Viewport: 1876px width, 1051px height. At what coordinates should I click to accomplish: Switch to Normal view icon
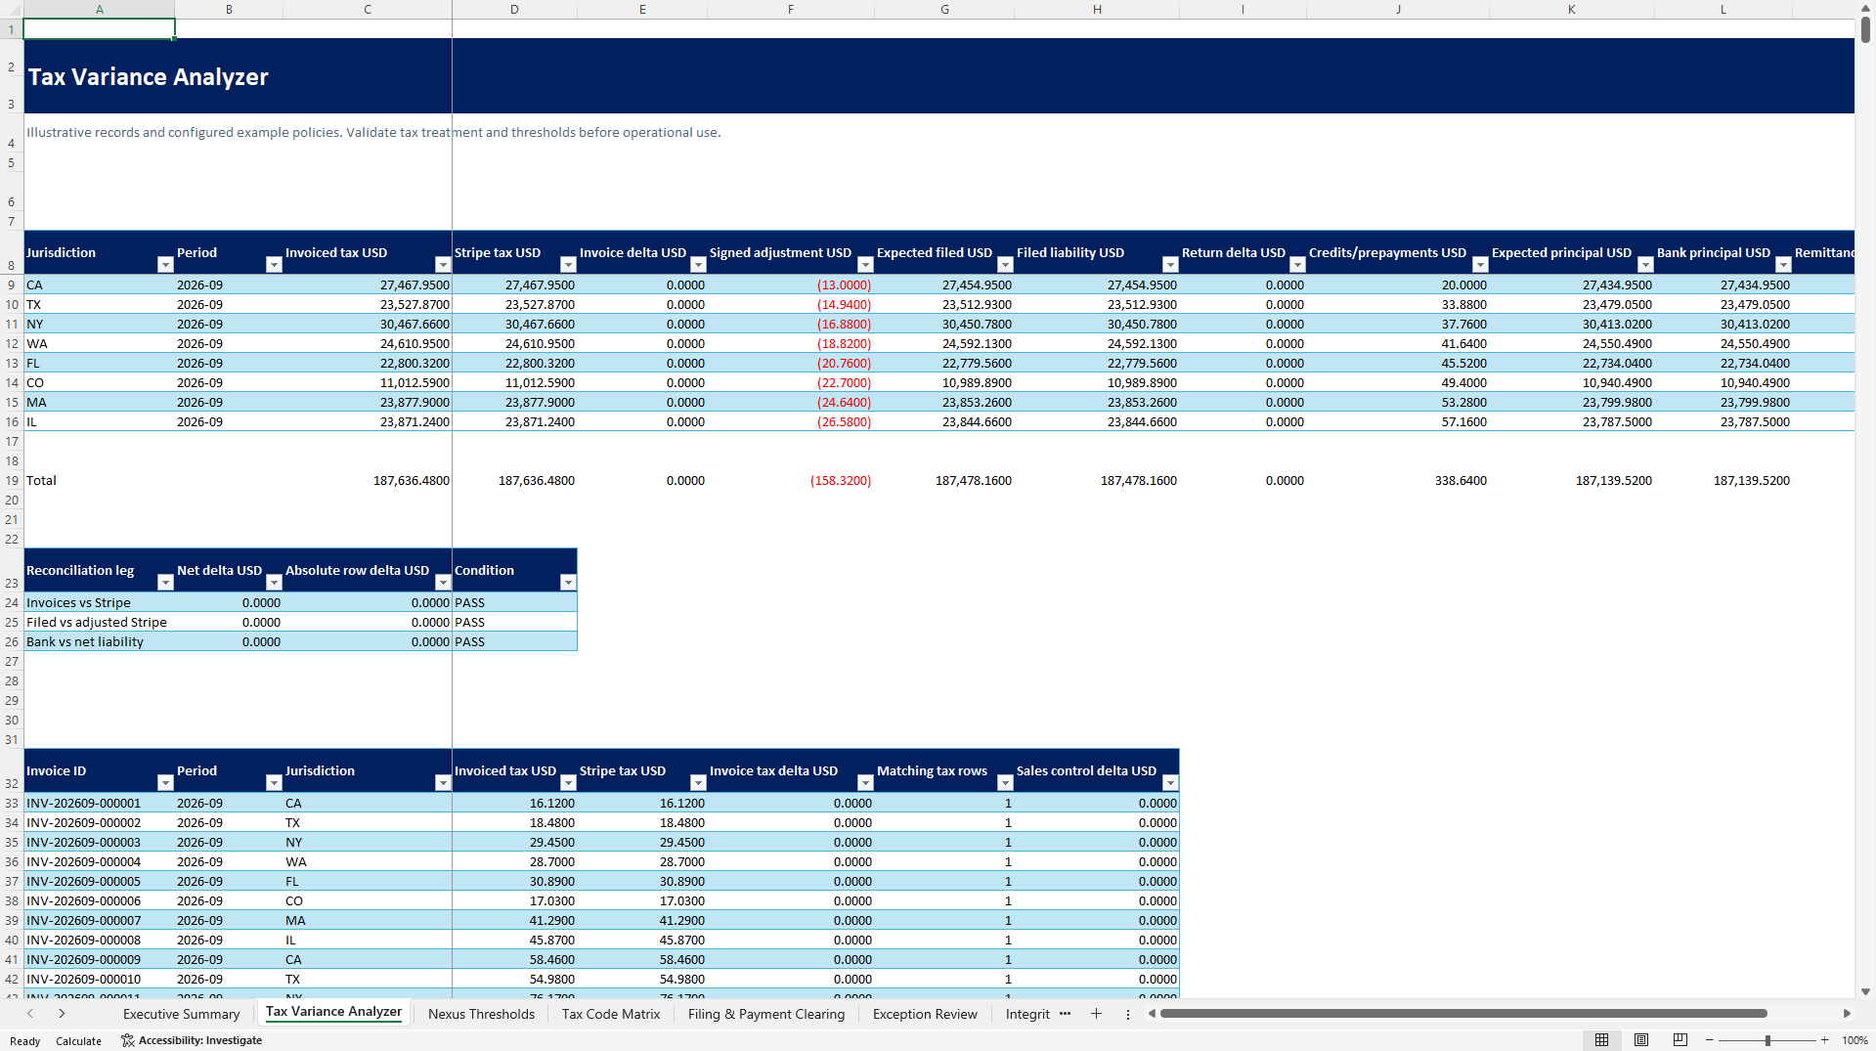click(1601, 1040)
